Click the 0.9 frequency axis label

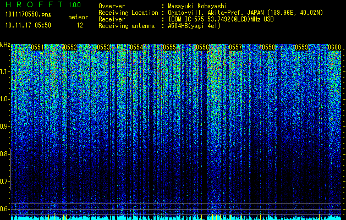(4, 127)
